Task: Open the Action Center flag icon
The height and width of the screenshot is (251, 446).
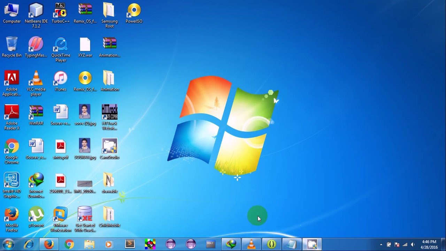Action: coord(397,245)
